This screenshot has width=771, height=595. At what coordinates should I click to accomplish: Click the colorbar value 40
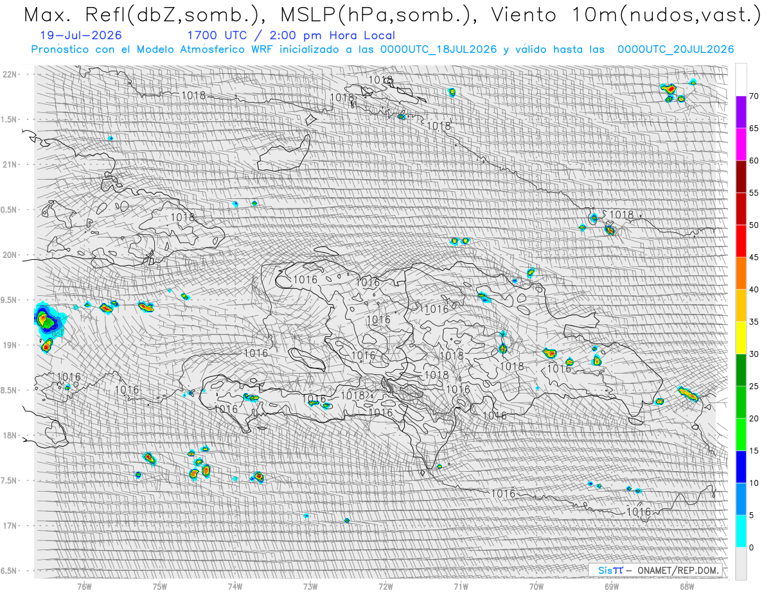[x=754, y=289]
